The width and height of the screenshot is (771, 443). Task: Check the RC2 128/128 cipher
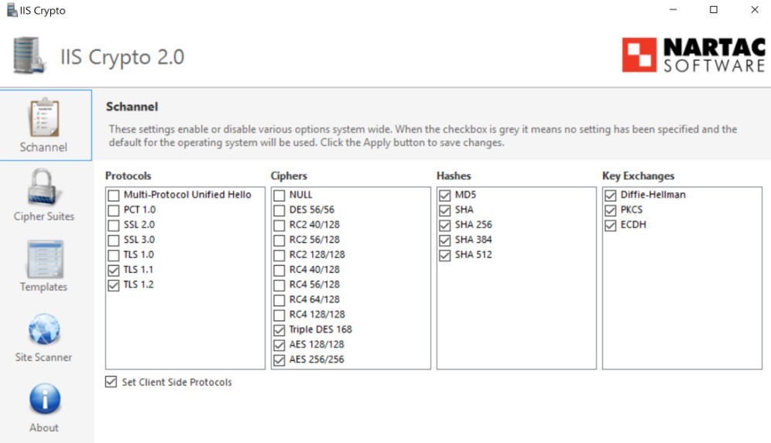click(x=279, y=255)
